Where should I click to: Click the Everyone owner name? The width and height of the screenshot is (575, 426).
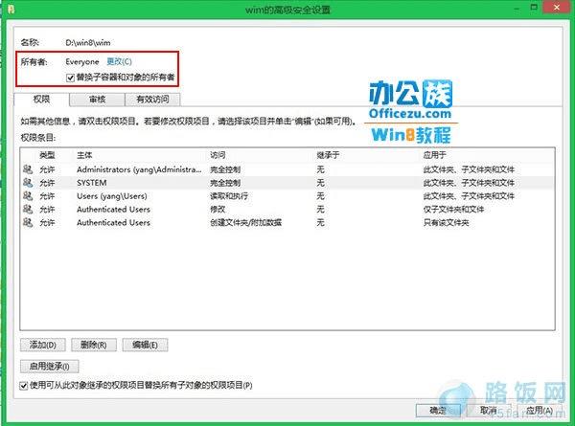pos(82,61)
